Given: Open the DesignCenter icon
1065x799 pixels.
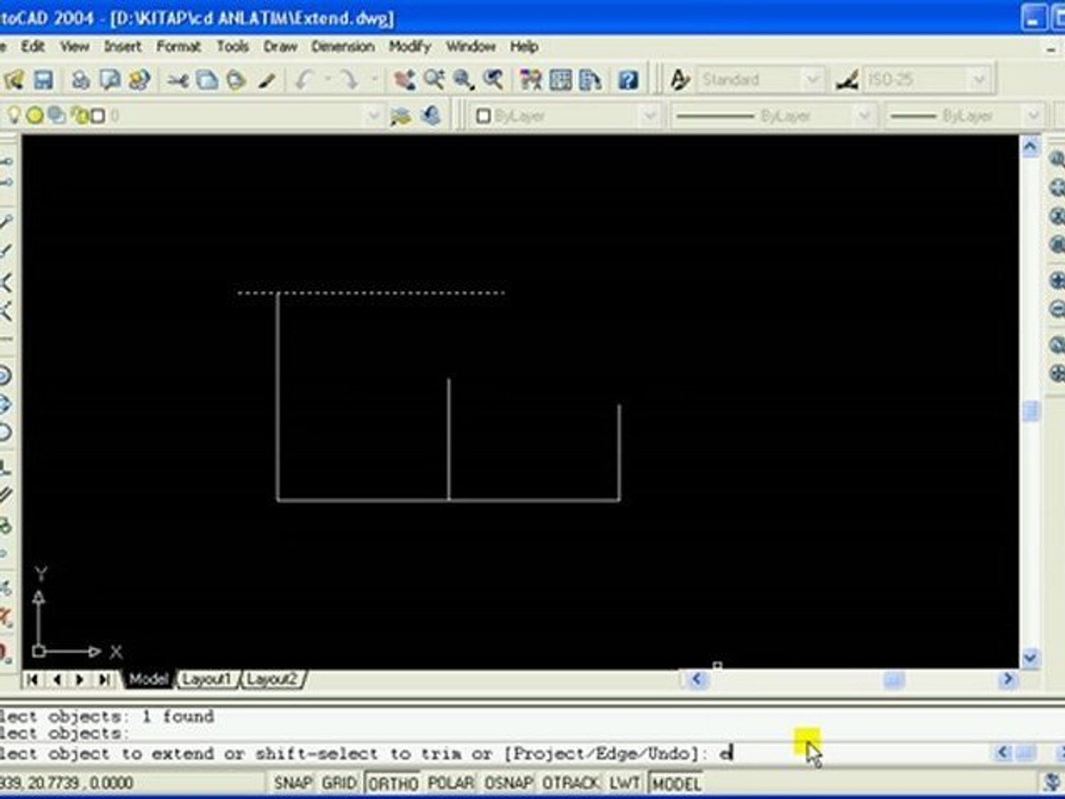Looking at the screenshot, I should click(561, 79).
